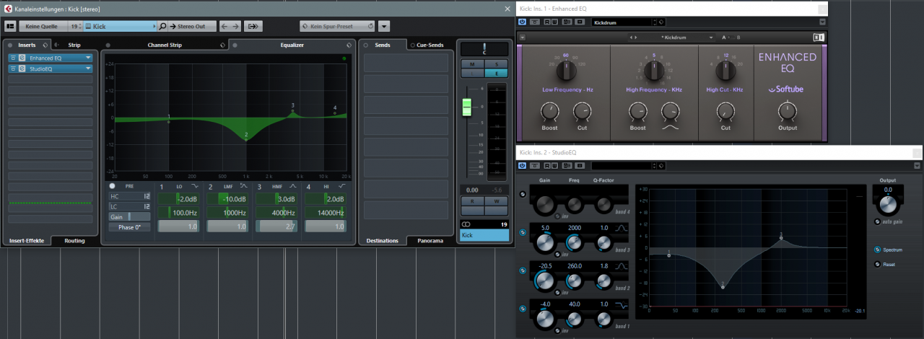Open the Kick channel selector dropdown
This screenshot has height=339, width=924.
pyautogui.click(x=120, y=26)
